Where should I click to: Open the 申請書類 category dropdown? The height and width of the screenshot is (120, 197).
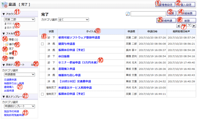19,75
